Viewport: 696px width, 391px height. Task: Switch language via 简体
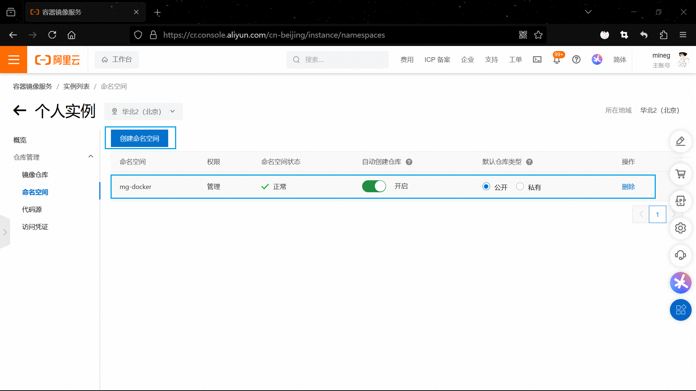[620, 60]
